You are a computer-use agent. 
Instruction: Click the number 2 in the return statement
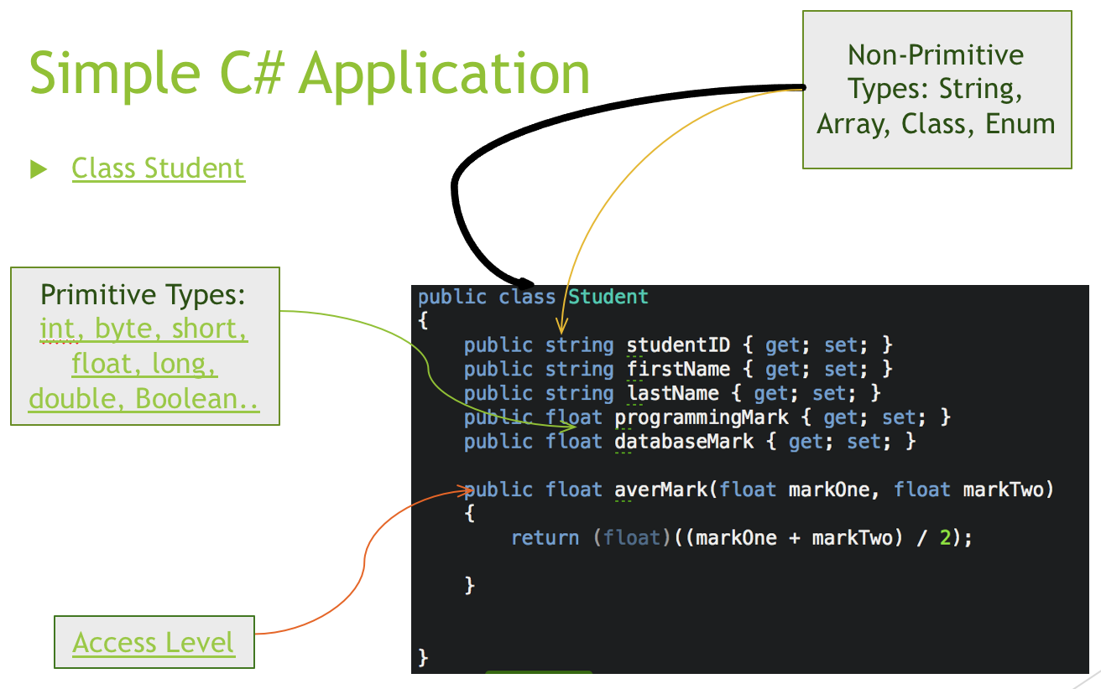point(945,537)
